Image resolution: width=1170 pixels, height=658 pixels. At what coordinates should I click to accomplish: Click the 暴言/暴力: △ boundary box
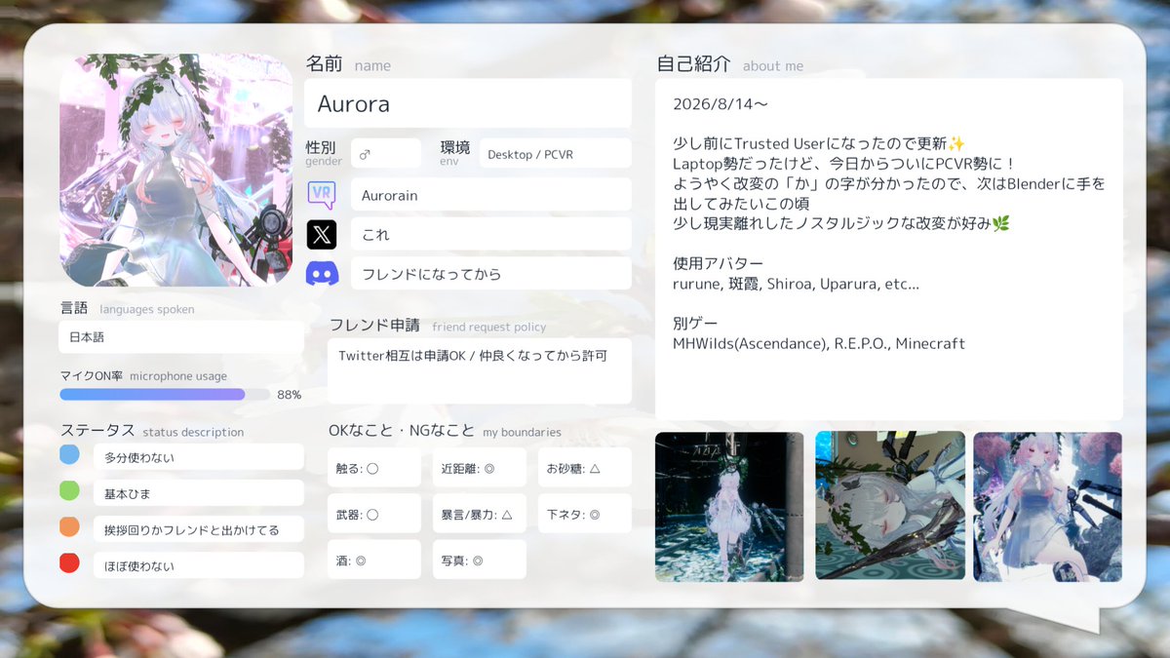480,514
